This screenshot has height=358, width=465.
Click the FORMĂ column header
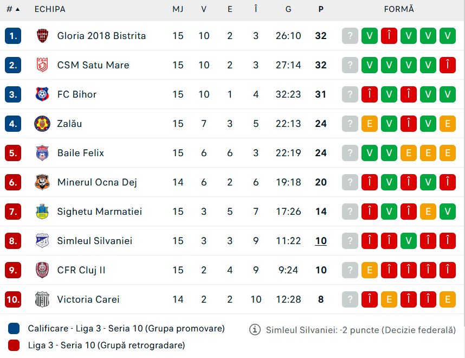pos(398,9)
